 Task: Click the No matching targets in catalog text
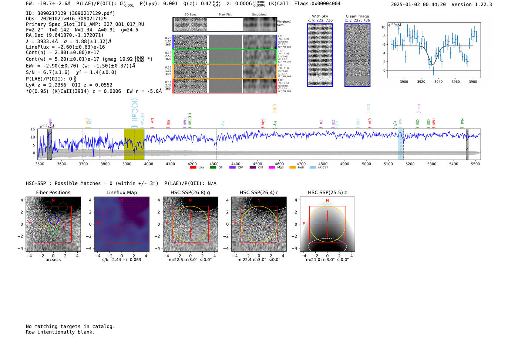tap(70, 327)
